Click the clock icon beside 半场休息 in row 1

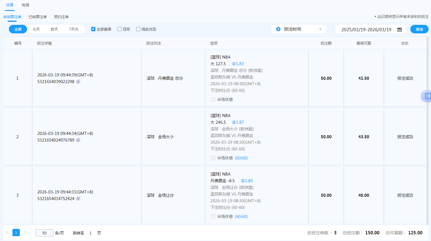pyautogui.click(x=213, y=99)
